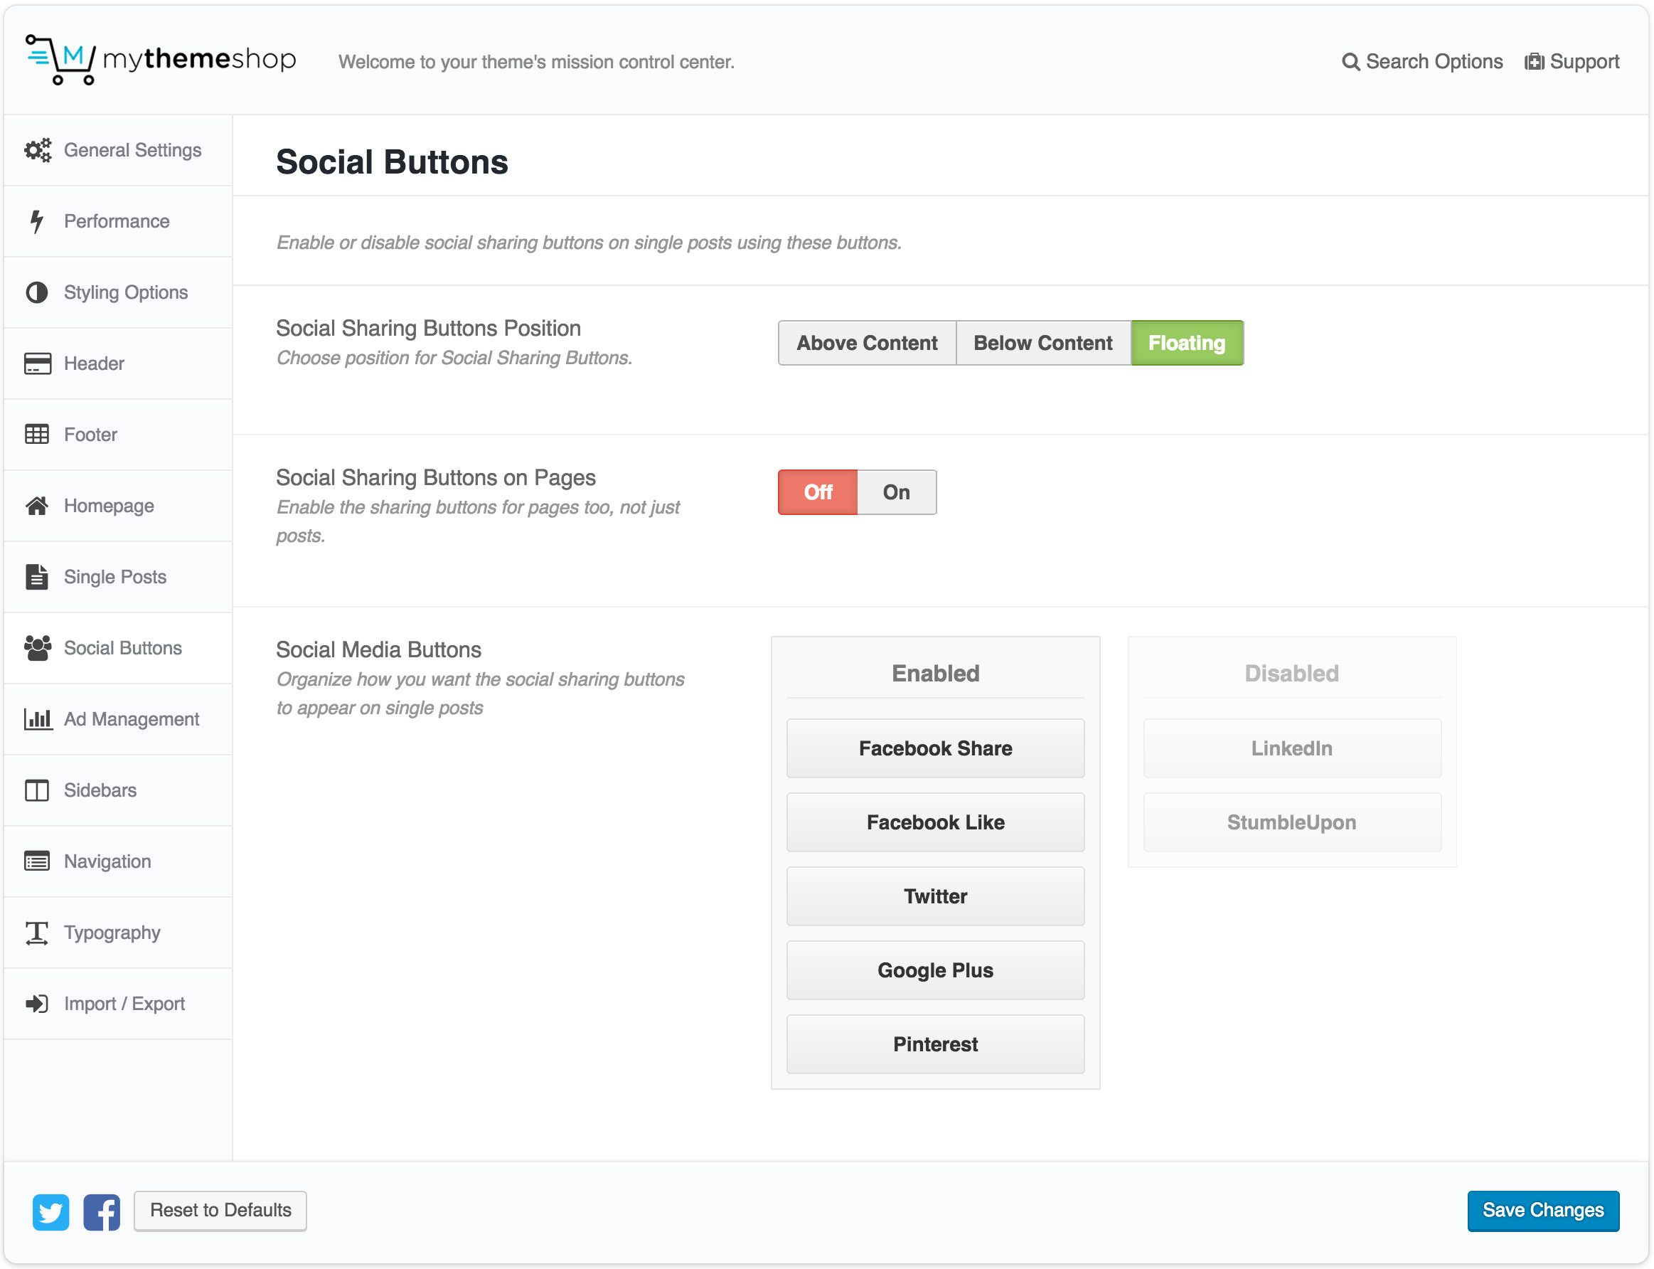Viewport: 1654px width, 1269px height.
Task: Click Reset to Defaults button
Action: pos(220,1211)
